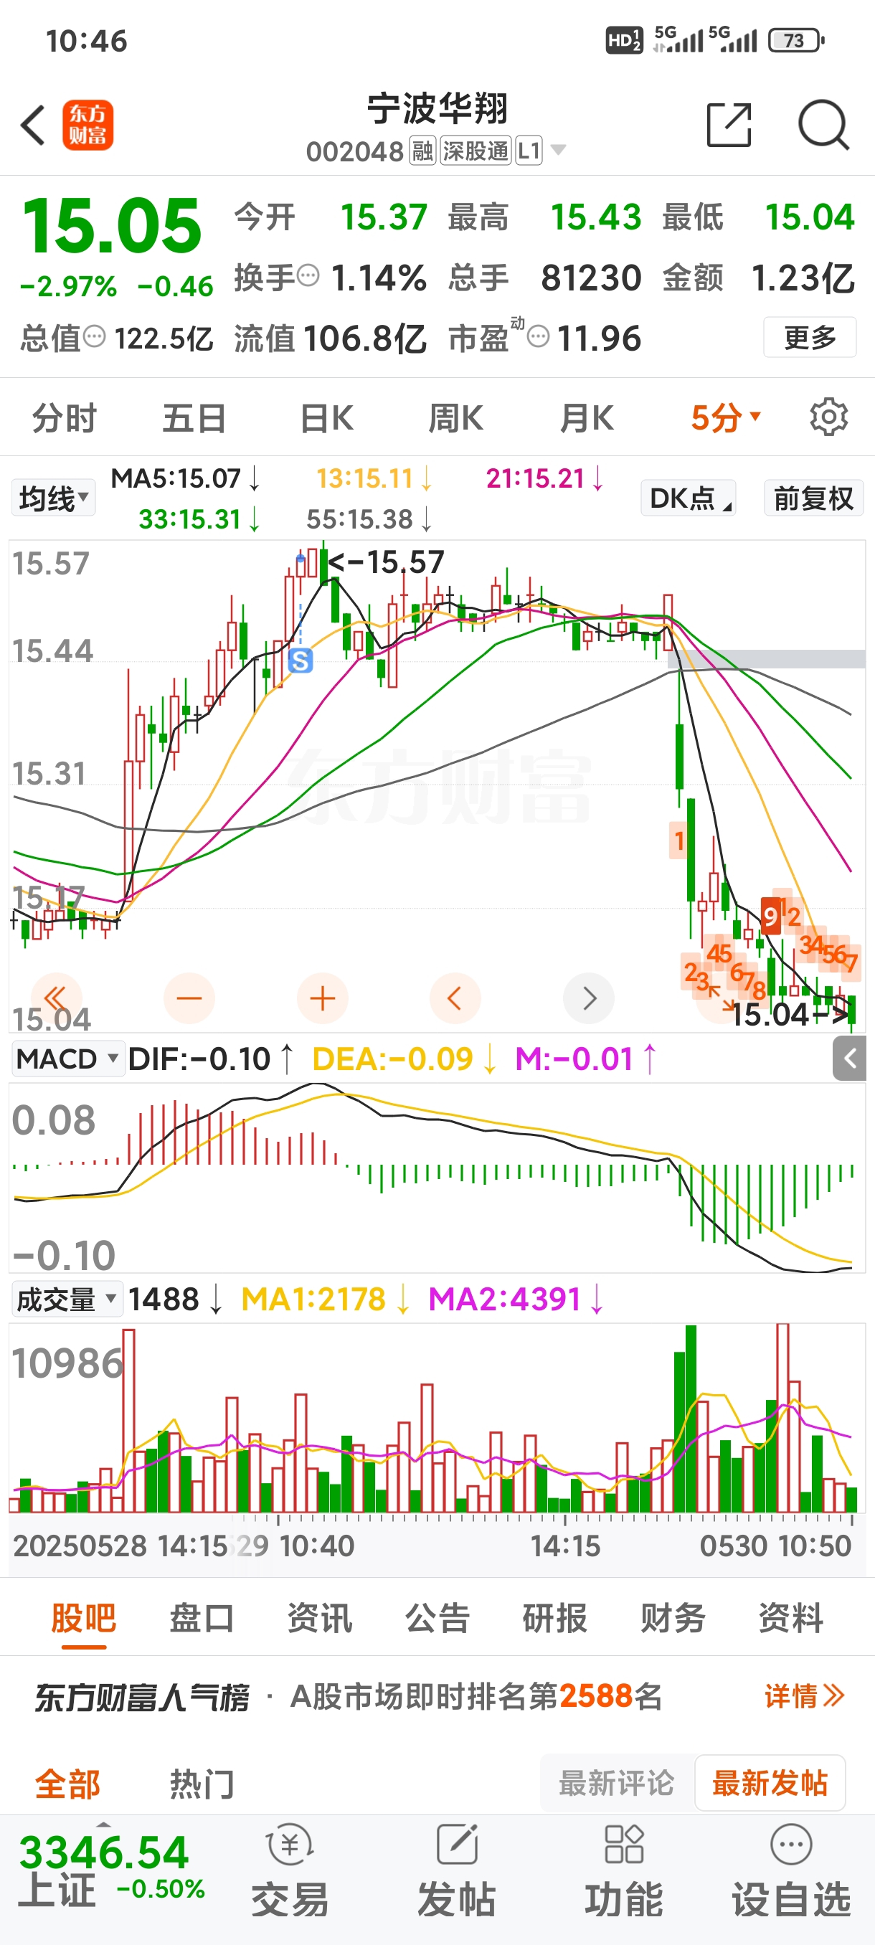The width and height of the screenshot is (875, 1945).
Task: Select the 全部 posts filter
Action: point(68,1784)
